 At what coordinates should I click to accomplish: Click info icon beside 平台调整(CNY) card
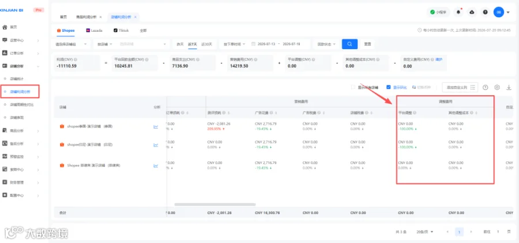coord(313,59)
